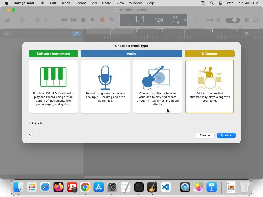
Task: Open Visual Studio Code from the Dock
Action: pos(166,187)
